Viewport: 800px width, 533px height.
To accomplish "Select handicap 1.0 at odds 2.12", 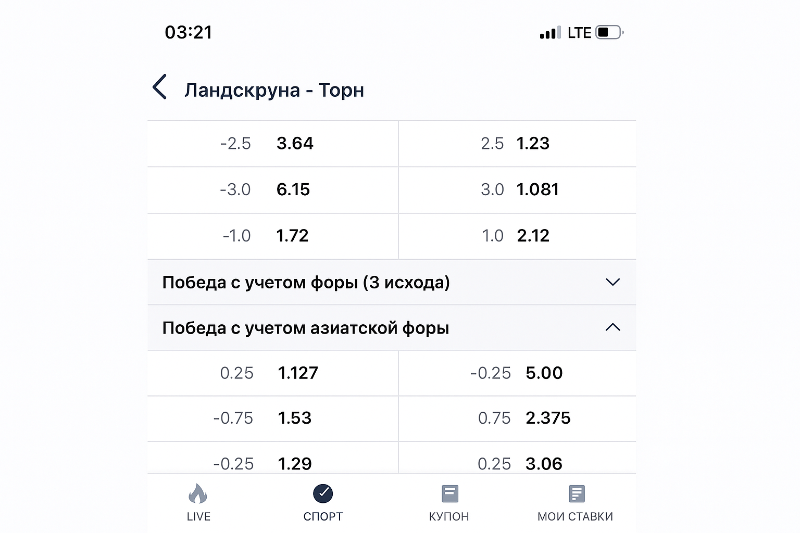I will point(517,236).
